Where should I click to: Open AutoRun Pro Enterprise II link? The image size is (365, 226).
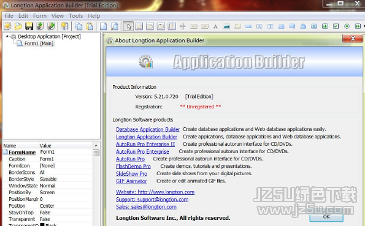145,144
